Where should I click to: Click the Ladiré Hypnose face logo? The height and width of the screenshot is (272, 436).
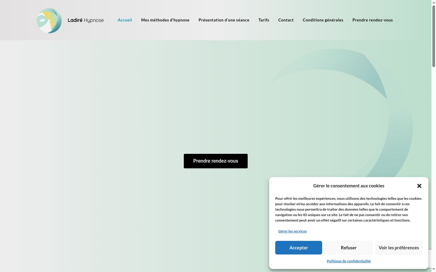tap(49, 21)
